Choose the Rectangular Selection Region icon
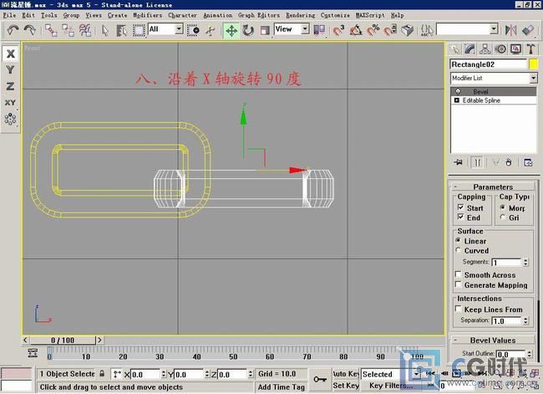Screen dimensions: 543x394 click(x=139, y=30)
